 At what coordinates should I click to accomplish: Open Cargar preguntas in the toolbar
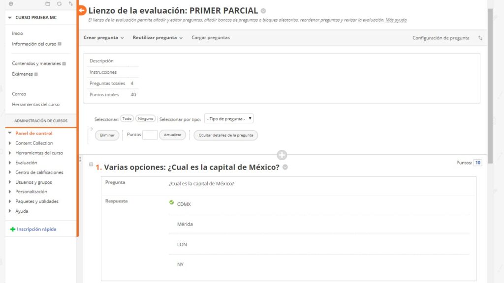pyautogui.click(x=210, y=38)
